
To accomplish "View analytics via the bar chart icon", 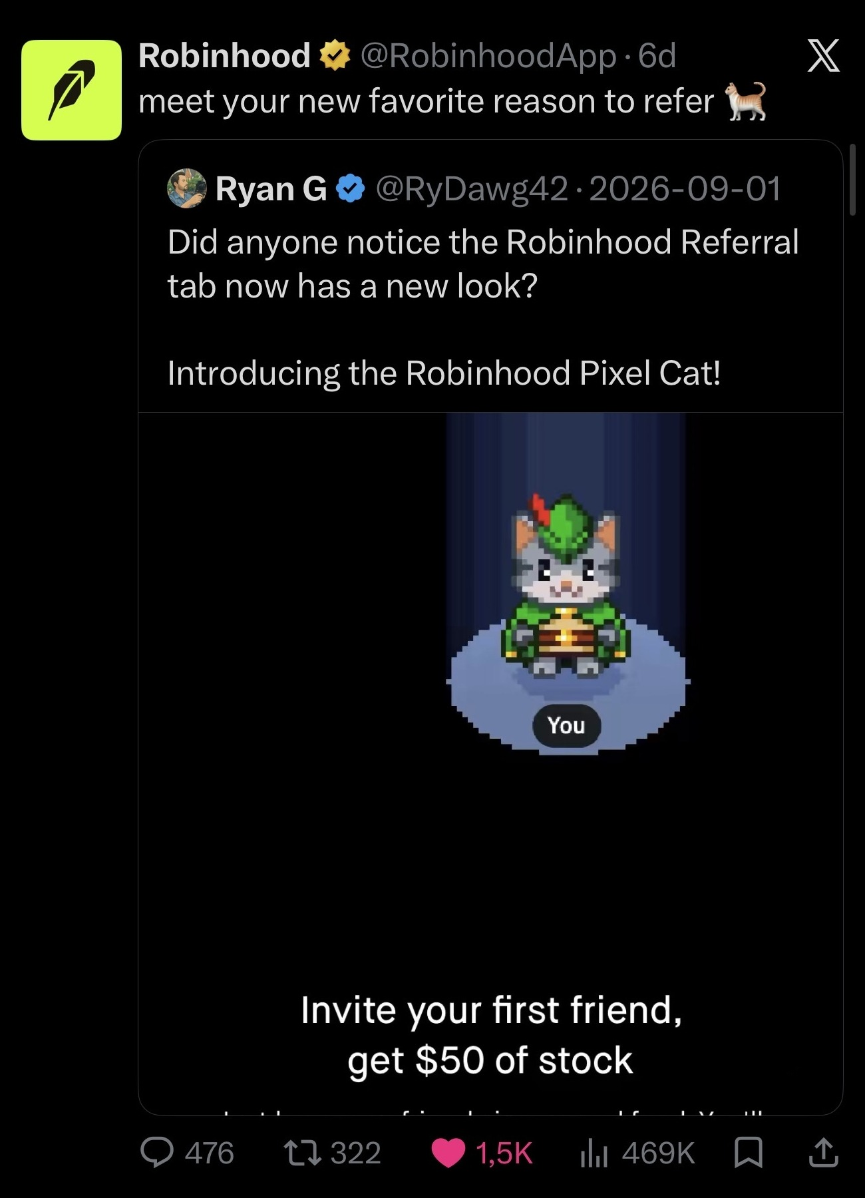I will tap(594, 1153).
